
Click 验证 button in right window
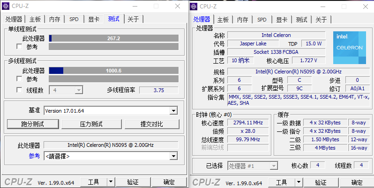321,183
